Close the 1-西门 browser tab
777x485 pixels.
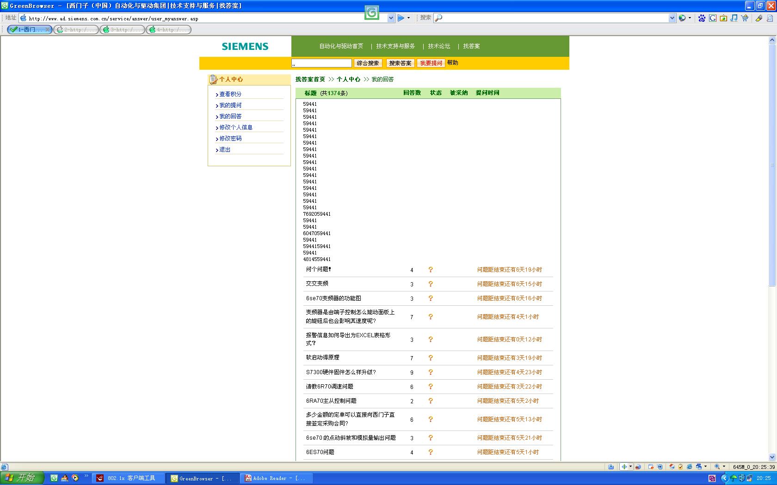(x=47, y=30)
